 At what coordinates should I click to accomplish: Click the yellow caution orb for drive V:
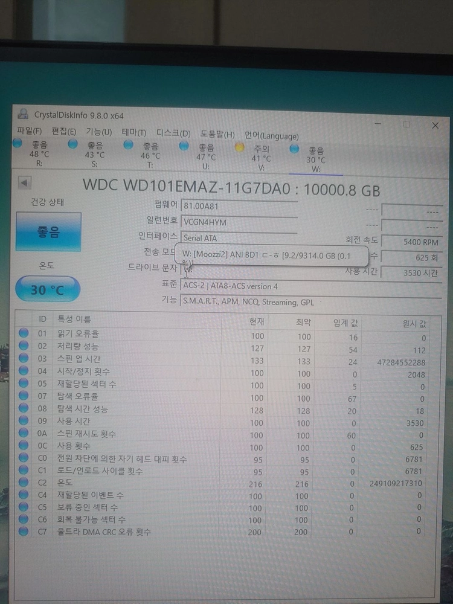(239, 147)
